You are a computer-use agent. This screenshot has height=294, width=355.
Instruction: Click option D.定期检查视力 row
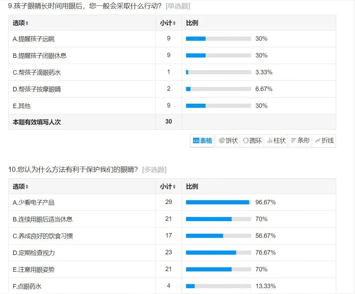click(x=34, y=253)
